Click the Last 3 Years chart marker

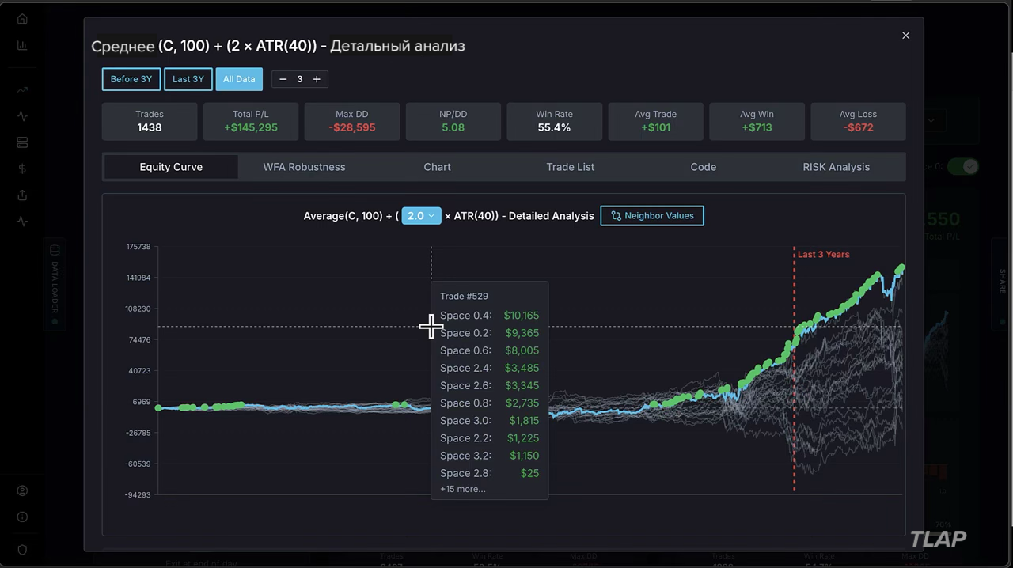point(823,255)
